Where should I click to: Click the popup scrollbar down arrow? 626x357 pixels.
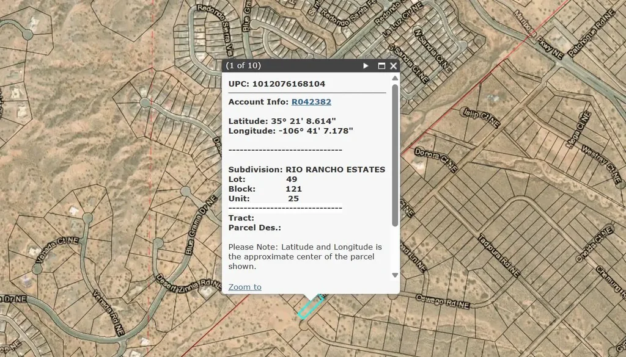395,275
